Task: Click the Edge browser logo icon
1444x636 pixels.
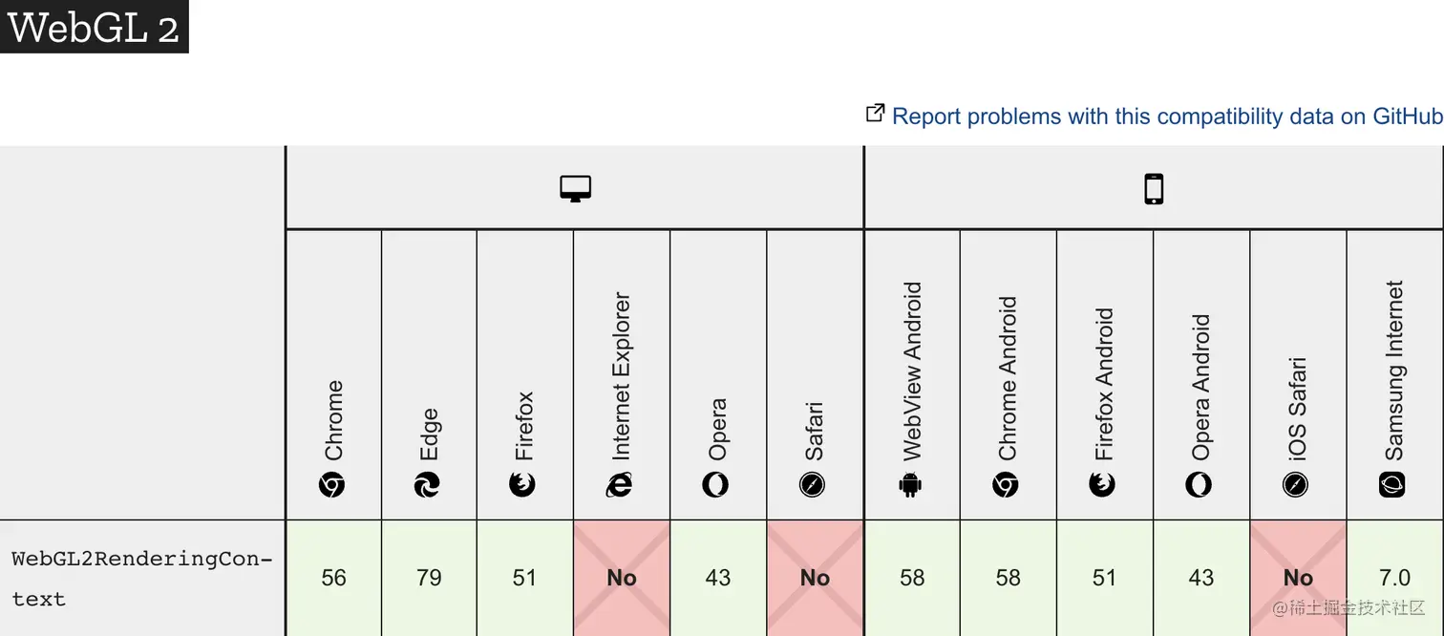Action: 427,485
